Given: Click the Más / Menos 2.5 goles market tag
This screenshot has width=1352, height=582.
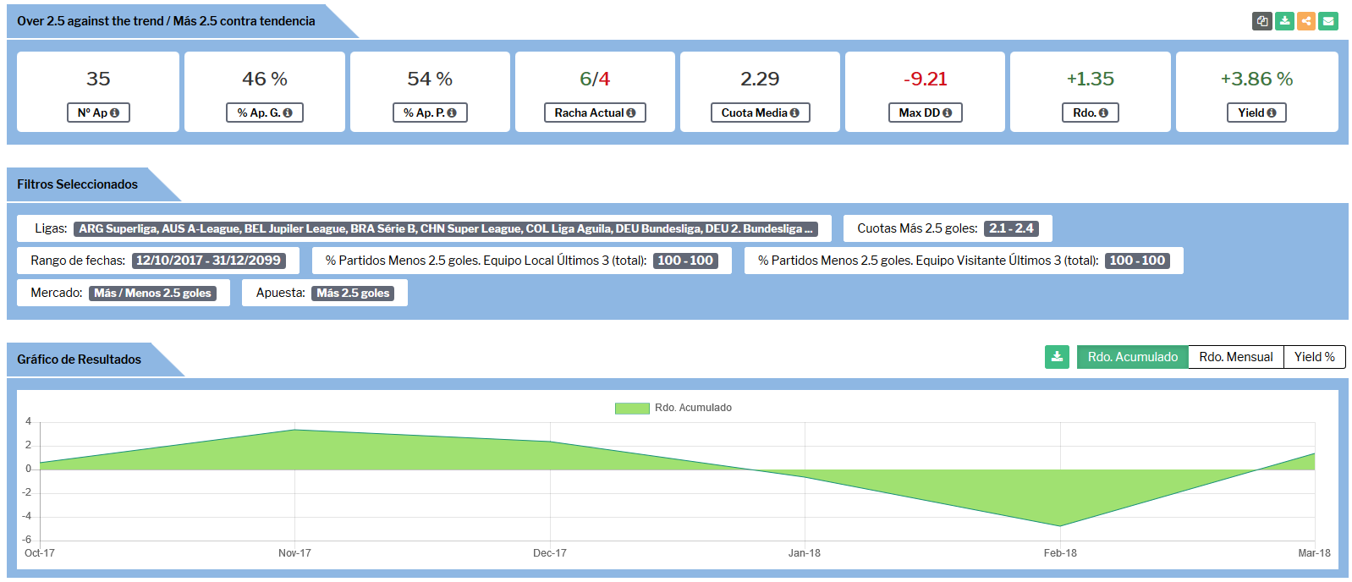Looking at the screenshot, I should pos(152,293).
